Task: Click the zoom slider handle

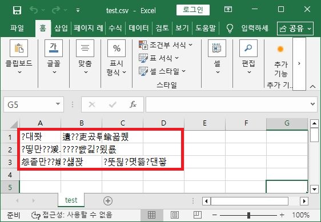Action: click(x=248, y=215)
